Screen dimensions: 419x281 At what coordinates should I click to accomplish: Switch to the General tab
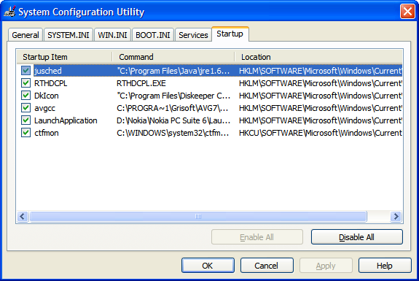pyautogui.click(x=26, y=35)
